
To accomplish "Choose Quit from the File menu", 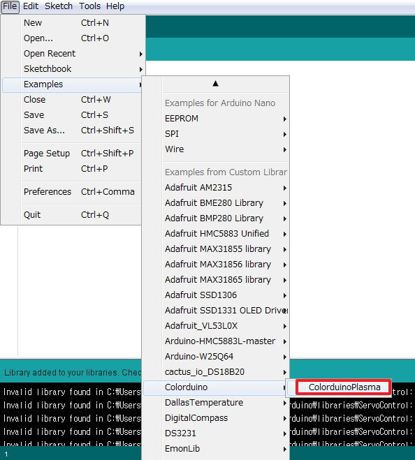I will point(73,215).
